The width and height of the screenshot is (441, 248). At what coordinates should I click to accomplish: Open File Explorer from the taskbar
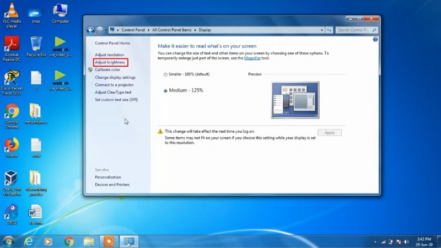89,241
